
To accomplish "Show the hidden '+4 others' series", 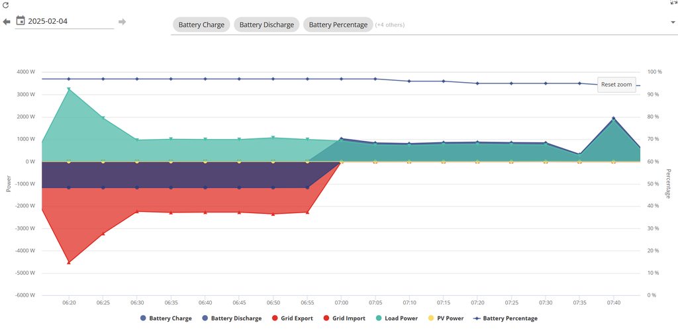I will coord(389,25).
